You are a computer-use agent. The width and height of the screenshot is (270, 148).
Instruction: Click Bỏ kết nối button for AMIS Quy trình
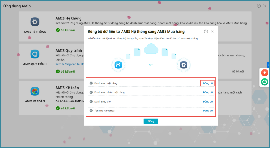[x=238, y=72]
